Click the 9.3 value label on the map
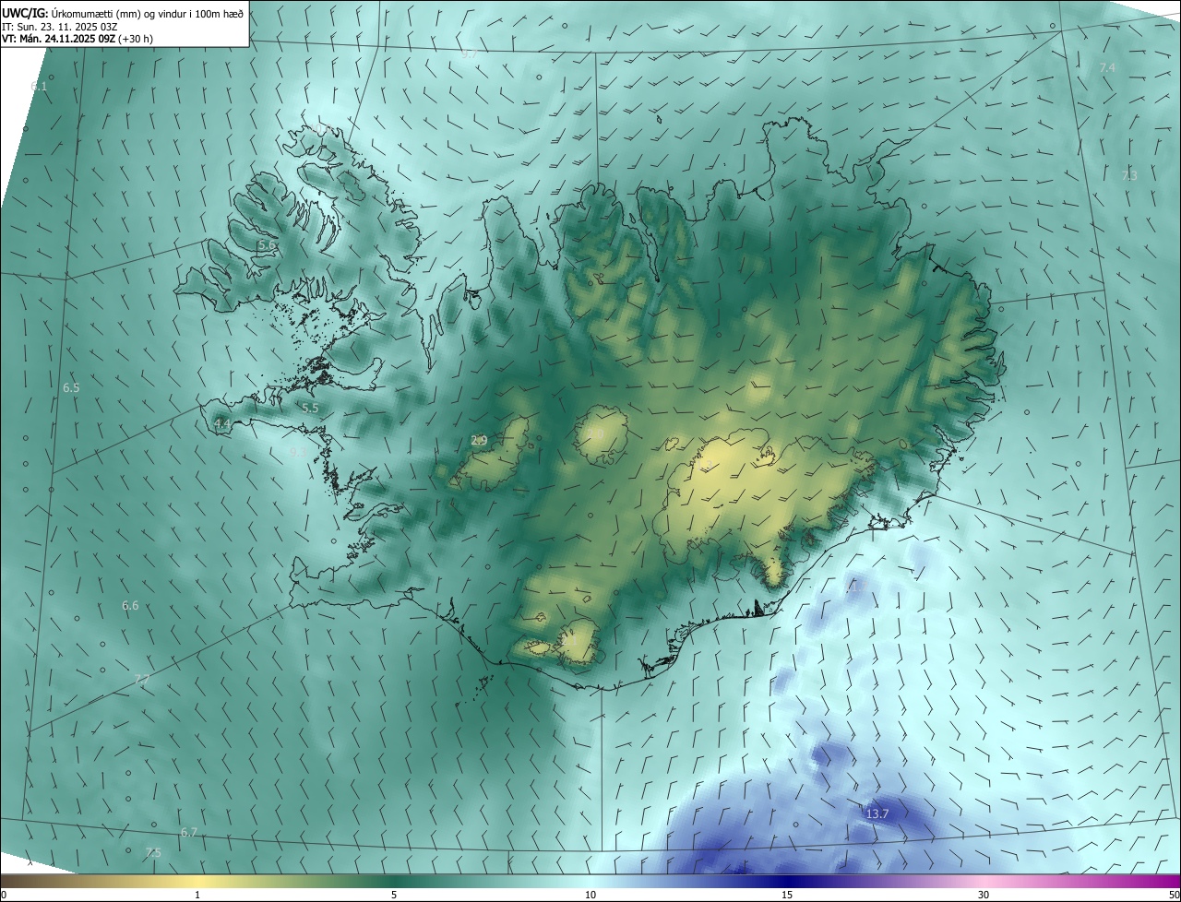The height and width of the screenshot is (902, 1181). [x=297, y=451]
